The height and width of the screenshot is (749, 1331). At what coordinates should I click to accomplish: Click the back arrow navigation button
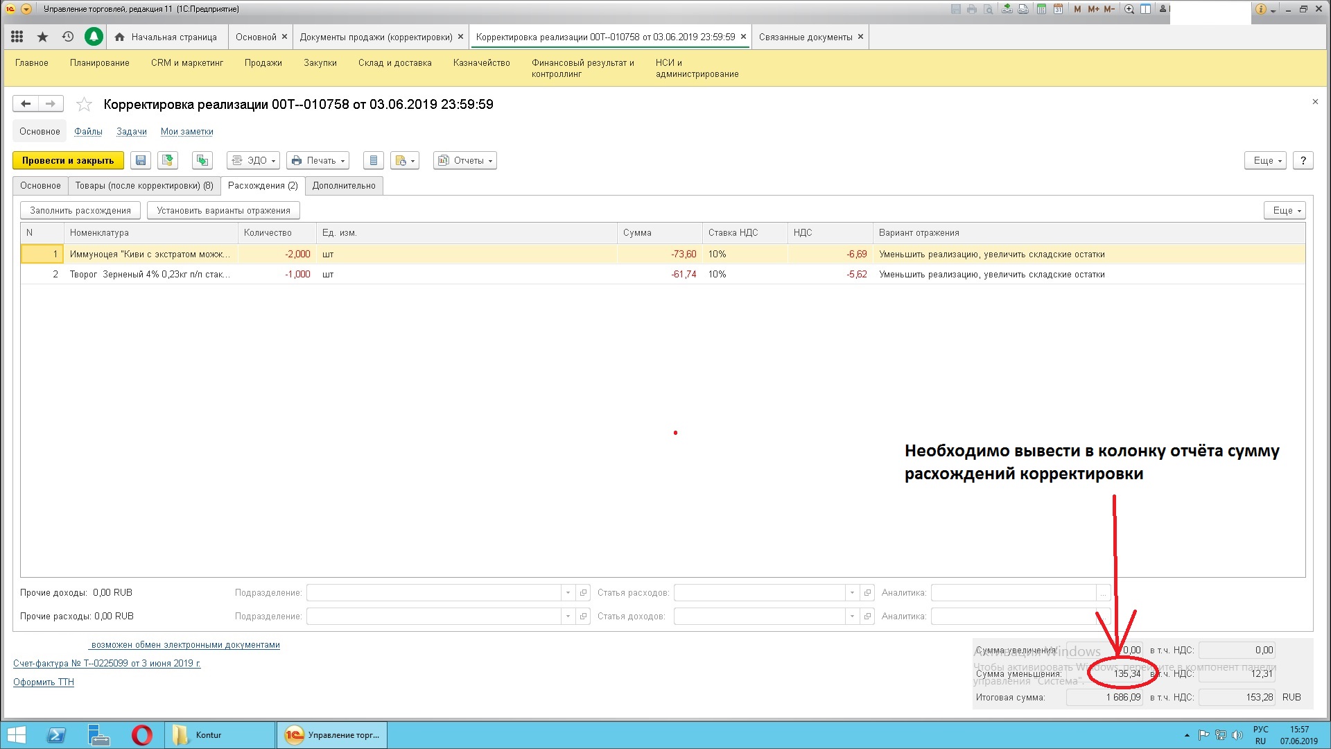click(x=26, y=104)
